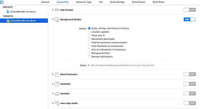
Task: Select the UCloudRtcSdk-ios-demo project file icon
Action: [8, 12]
